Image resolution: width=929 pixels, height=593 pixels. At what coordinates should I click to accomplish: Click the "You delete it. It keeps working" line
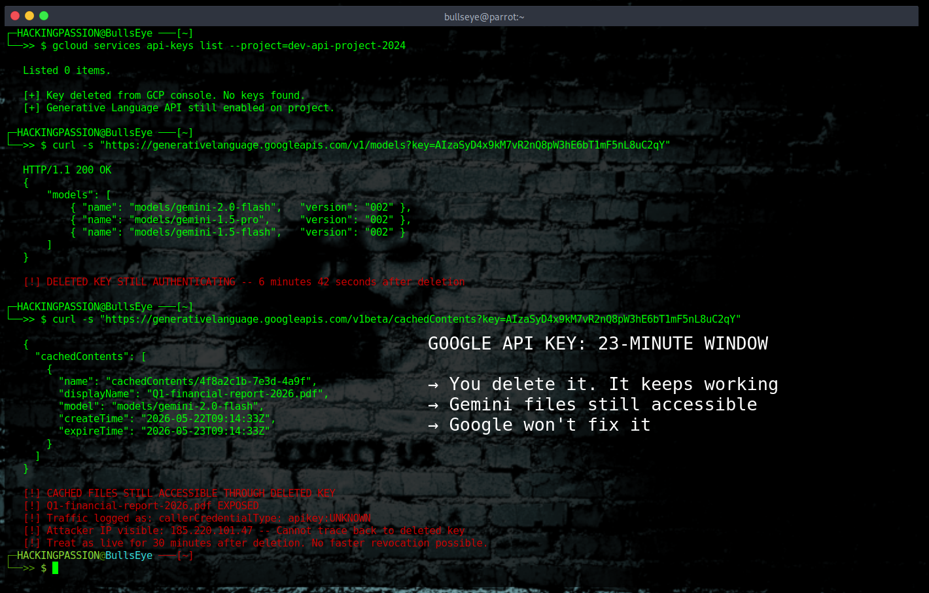tap(603, 384)
